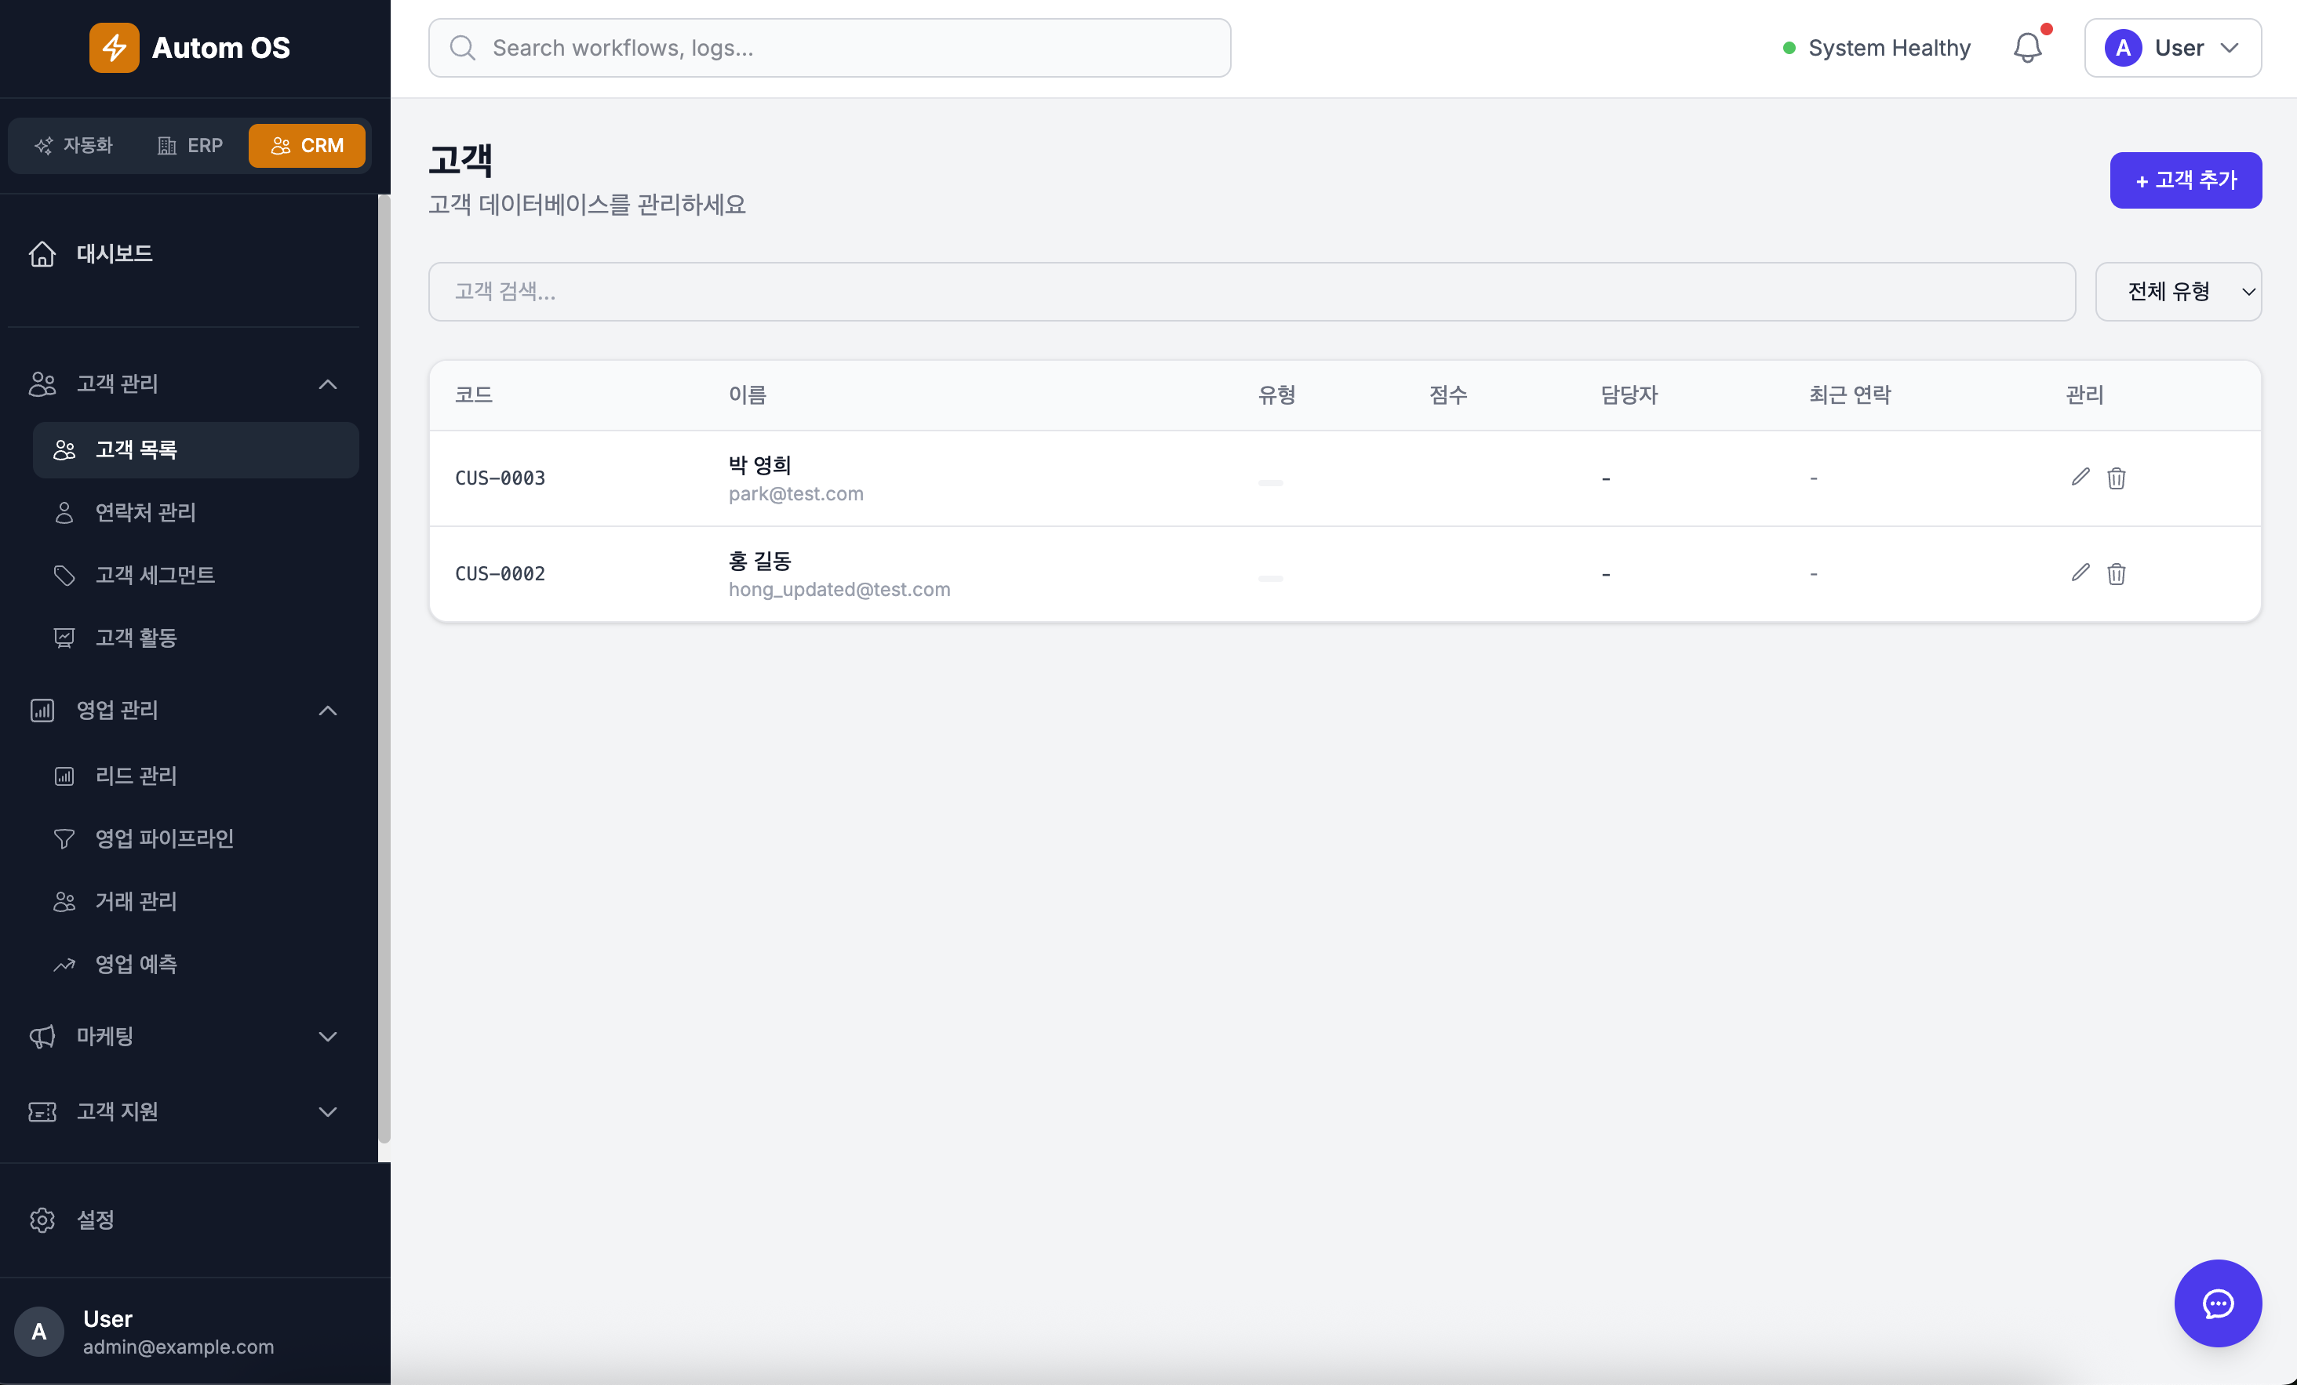Open the User account dropdown
The width and height of the screenshot is (2297, 1385).
[2173, 48]
